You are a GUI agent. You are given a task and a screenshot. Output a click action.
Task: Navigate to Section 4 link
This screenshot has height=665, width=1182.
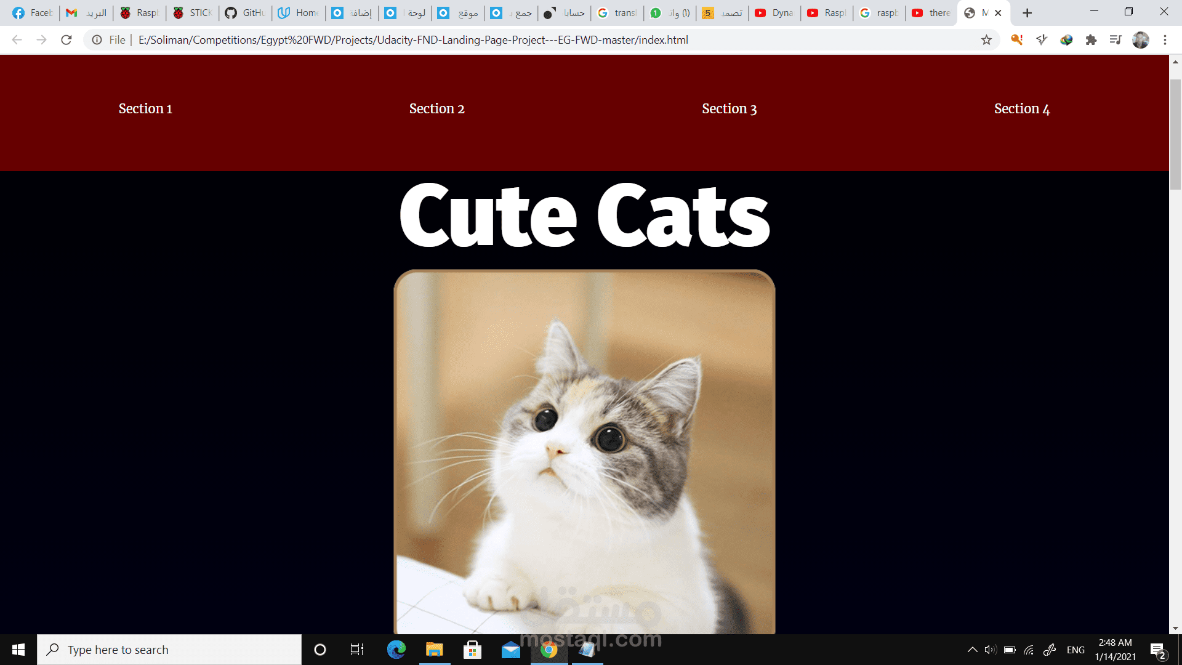(x=1021, y=109)
